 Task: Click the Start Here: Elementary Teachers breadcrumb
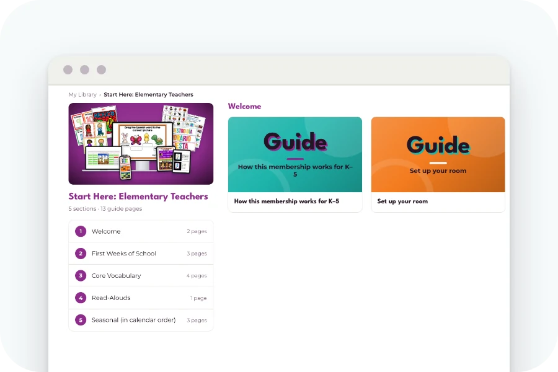click(x=148, y=95)
